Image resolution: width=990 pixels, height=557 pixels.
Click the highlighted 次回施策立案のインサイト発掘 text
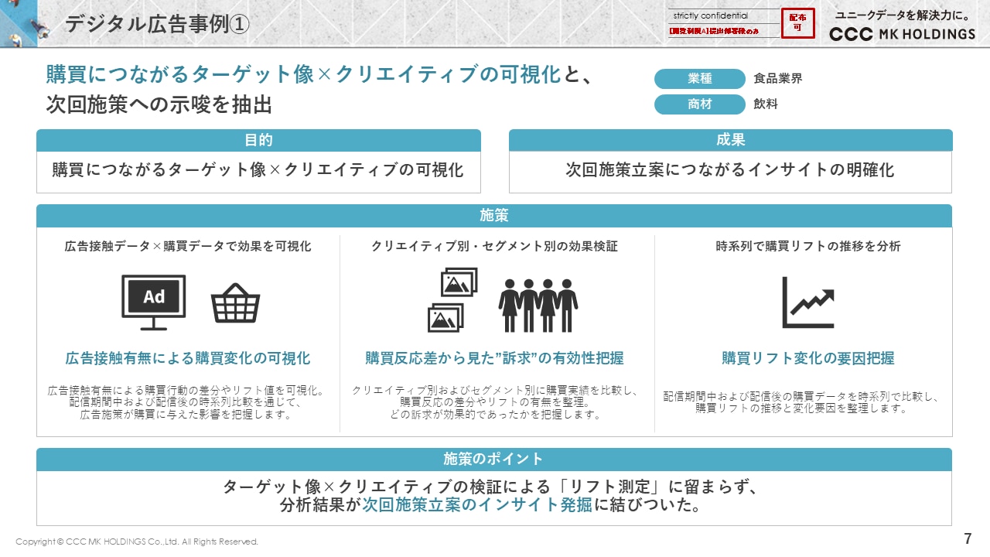pos(477,505)
